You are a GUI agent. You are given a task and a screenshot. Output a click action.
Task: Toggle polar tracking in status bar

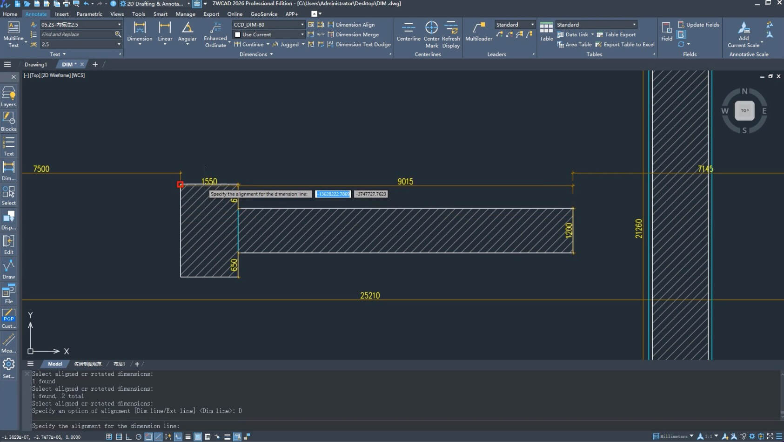pyautogui.click(x=138, y=437)
